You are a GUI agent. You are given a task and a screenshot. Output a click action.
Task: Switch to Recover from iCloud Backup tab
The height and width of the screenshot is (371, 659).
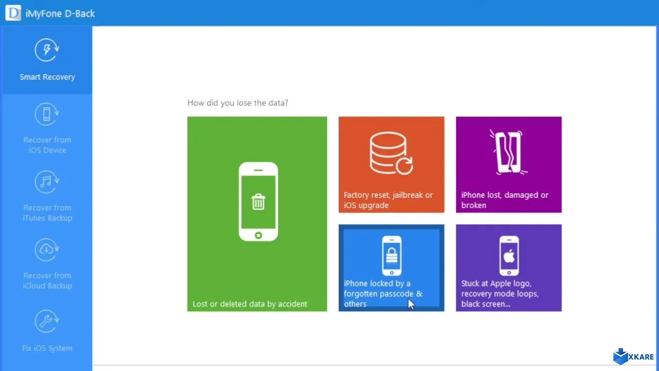click(x=47, y=281)
